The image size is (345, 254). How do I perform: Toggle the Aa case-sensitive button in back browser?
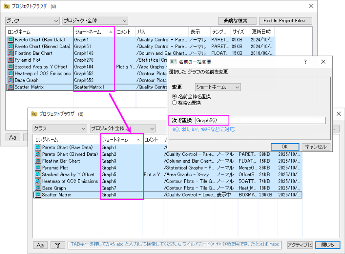tap(13, 138)
